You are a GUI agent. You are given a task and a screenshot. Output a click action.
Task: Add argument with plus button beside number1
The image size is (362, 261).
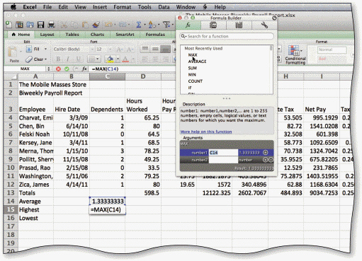[x=266, y=153]
